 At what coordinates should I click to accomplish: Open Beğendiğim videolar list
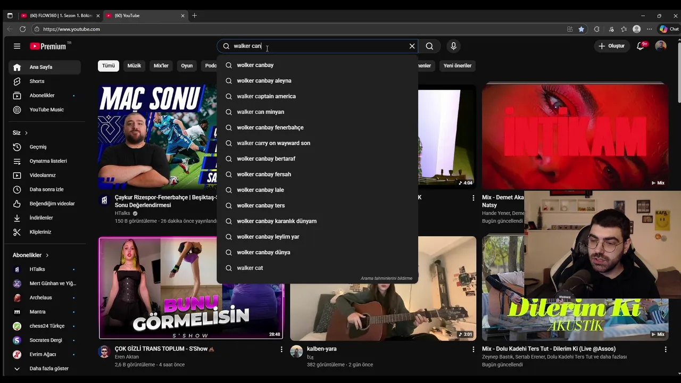pos(45,204)
